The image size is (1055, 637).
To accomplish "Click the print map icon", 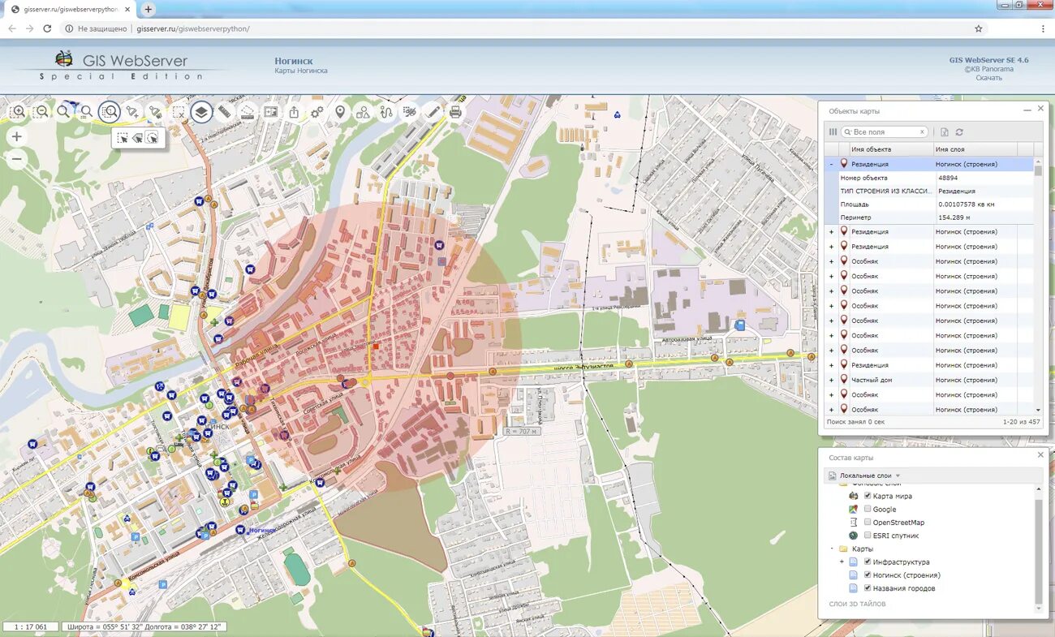I will coord(455,112).
